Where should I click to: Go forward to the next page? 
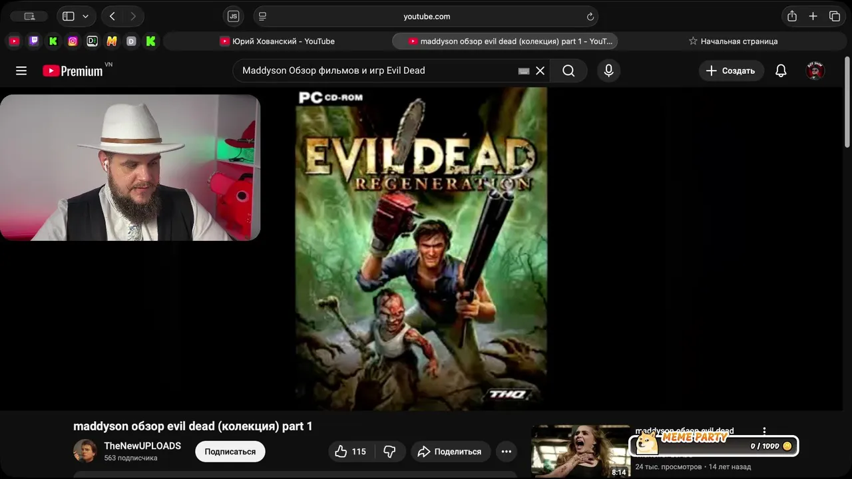click(x=133, y=17)
